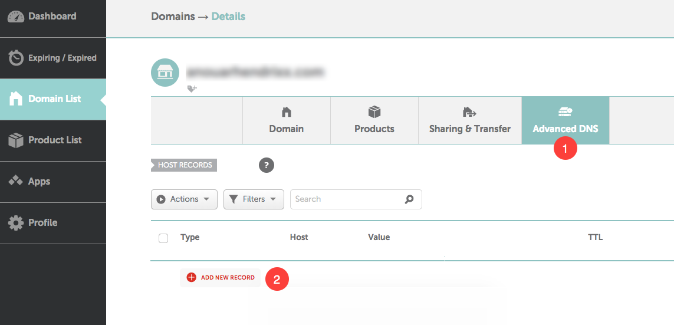Open the Filters dropdown
674x325 pixels.
click(254, 199)
